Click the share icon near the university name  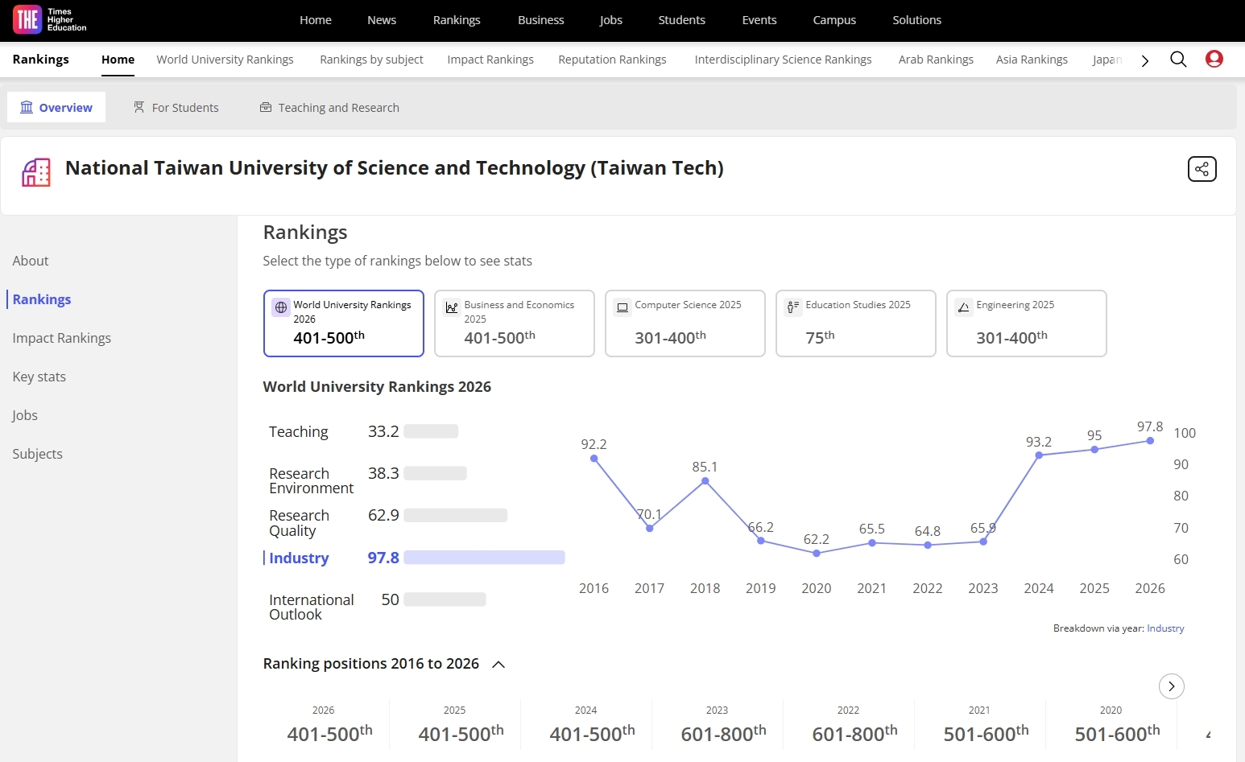pos(1202,169)
